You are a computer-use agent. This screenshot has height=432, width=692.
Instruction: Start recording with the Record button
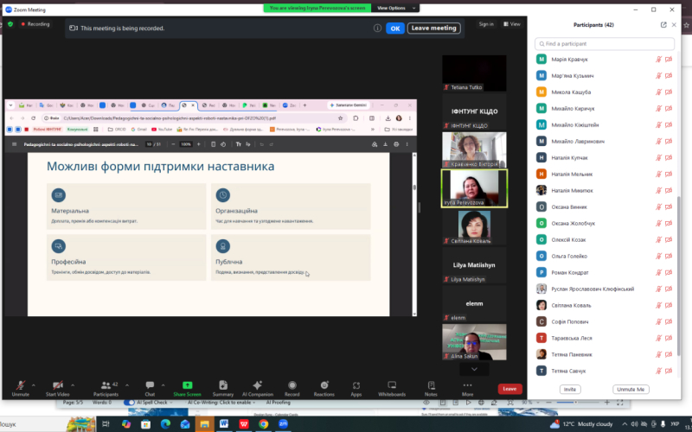tap(292, 388)
